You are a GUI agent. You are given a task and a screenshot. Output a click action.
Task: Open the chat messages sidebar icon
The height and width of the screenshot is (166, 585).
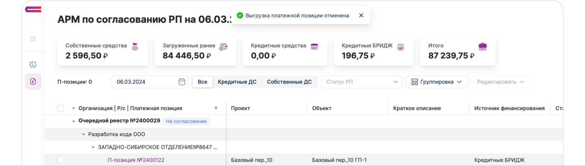[33, 64]
